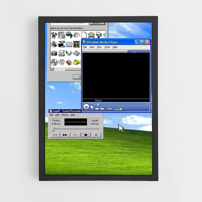
Task: Pick the camera icon
Action: point(54,53)
